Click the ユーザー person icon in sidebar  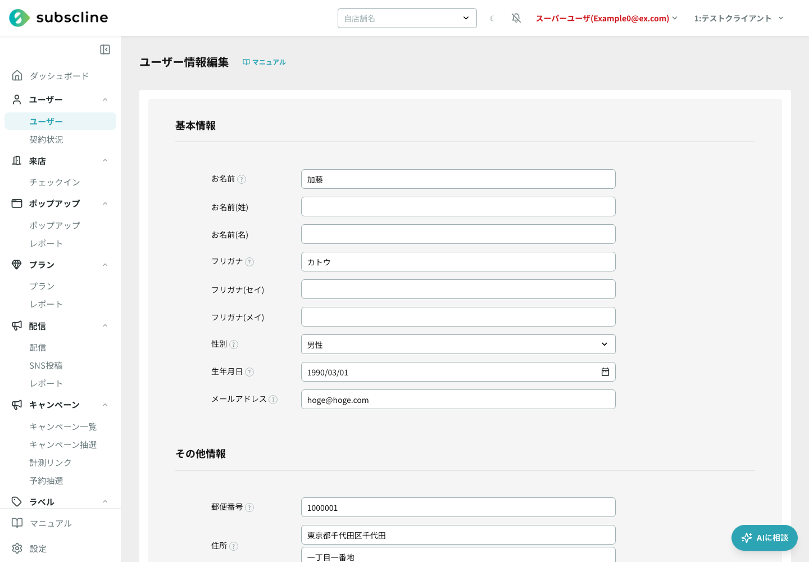17,99
